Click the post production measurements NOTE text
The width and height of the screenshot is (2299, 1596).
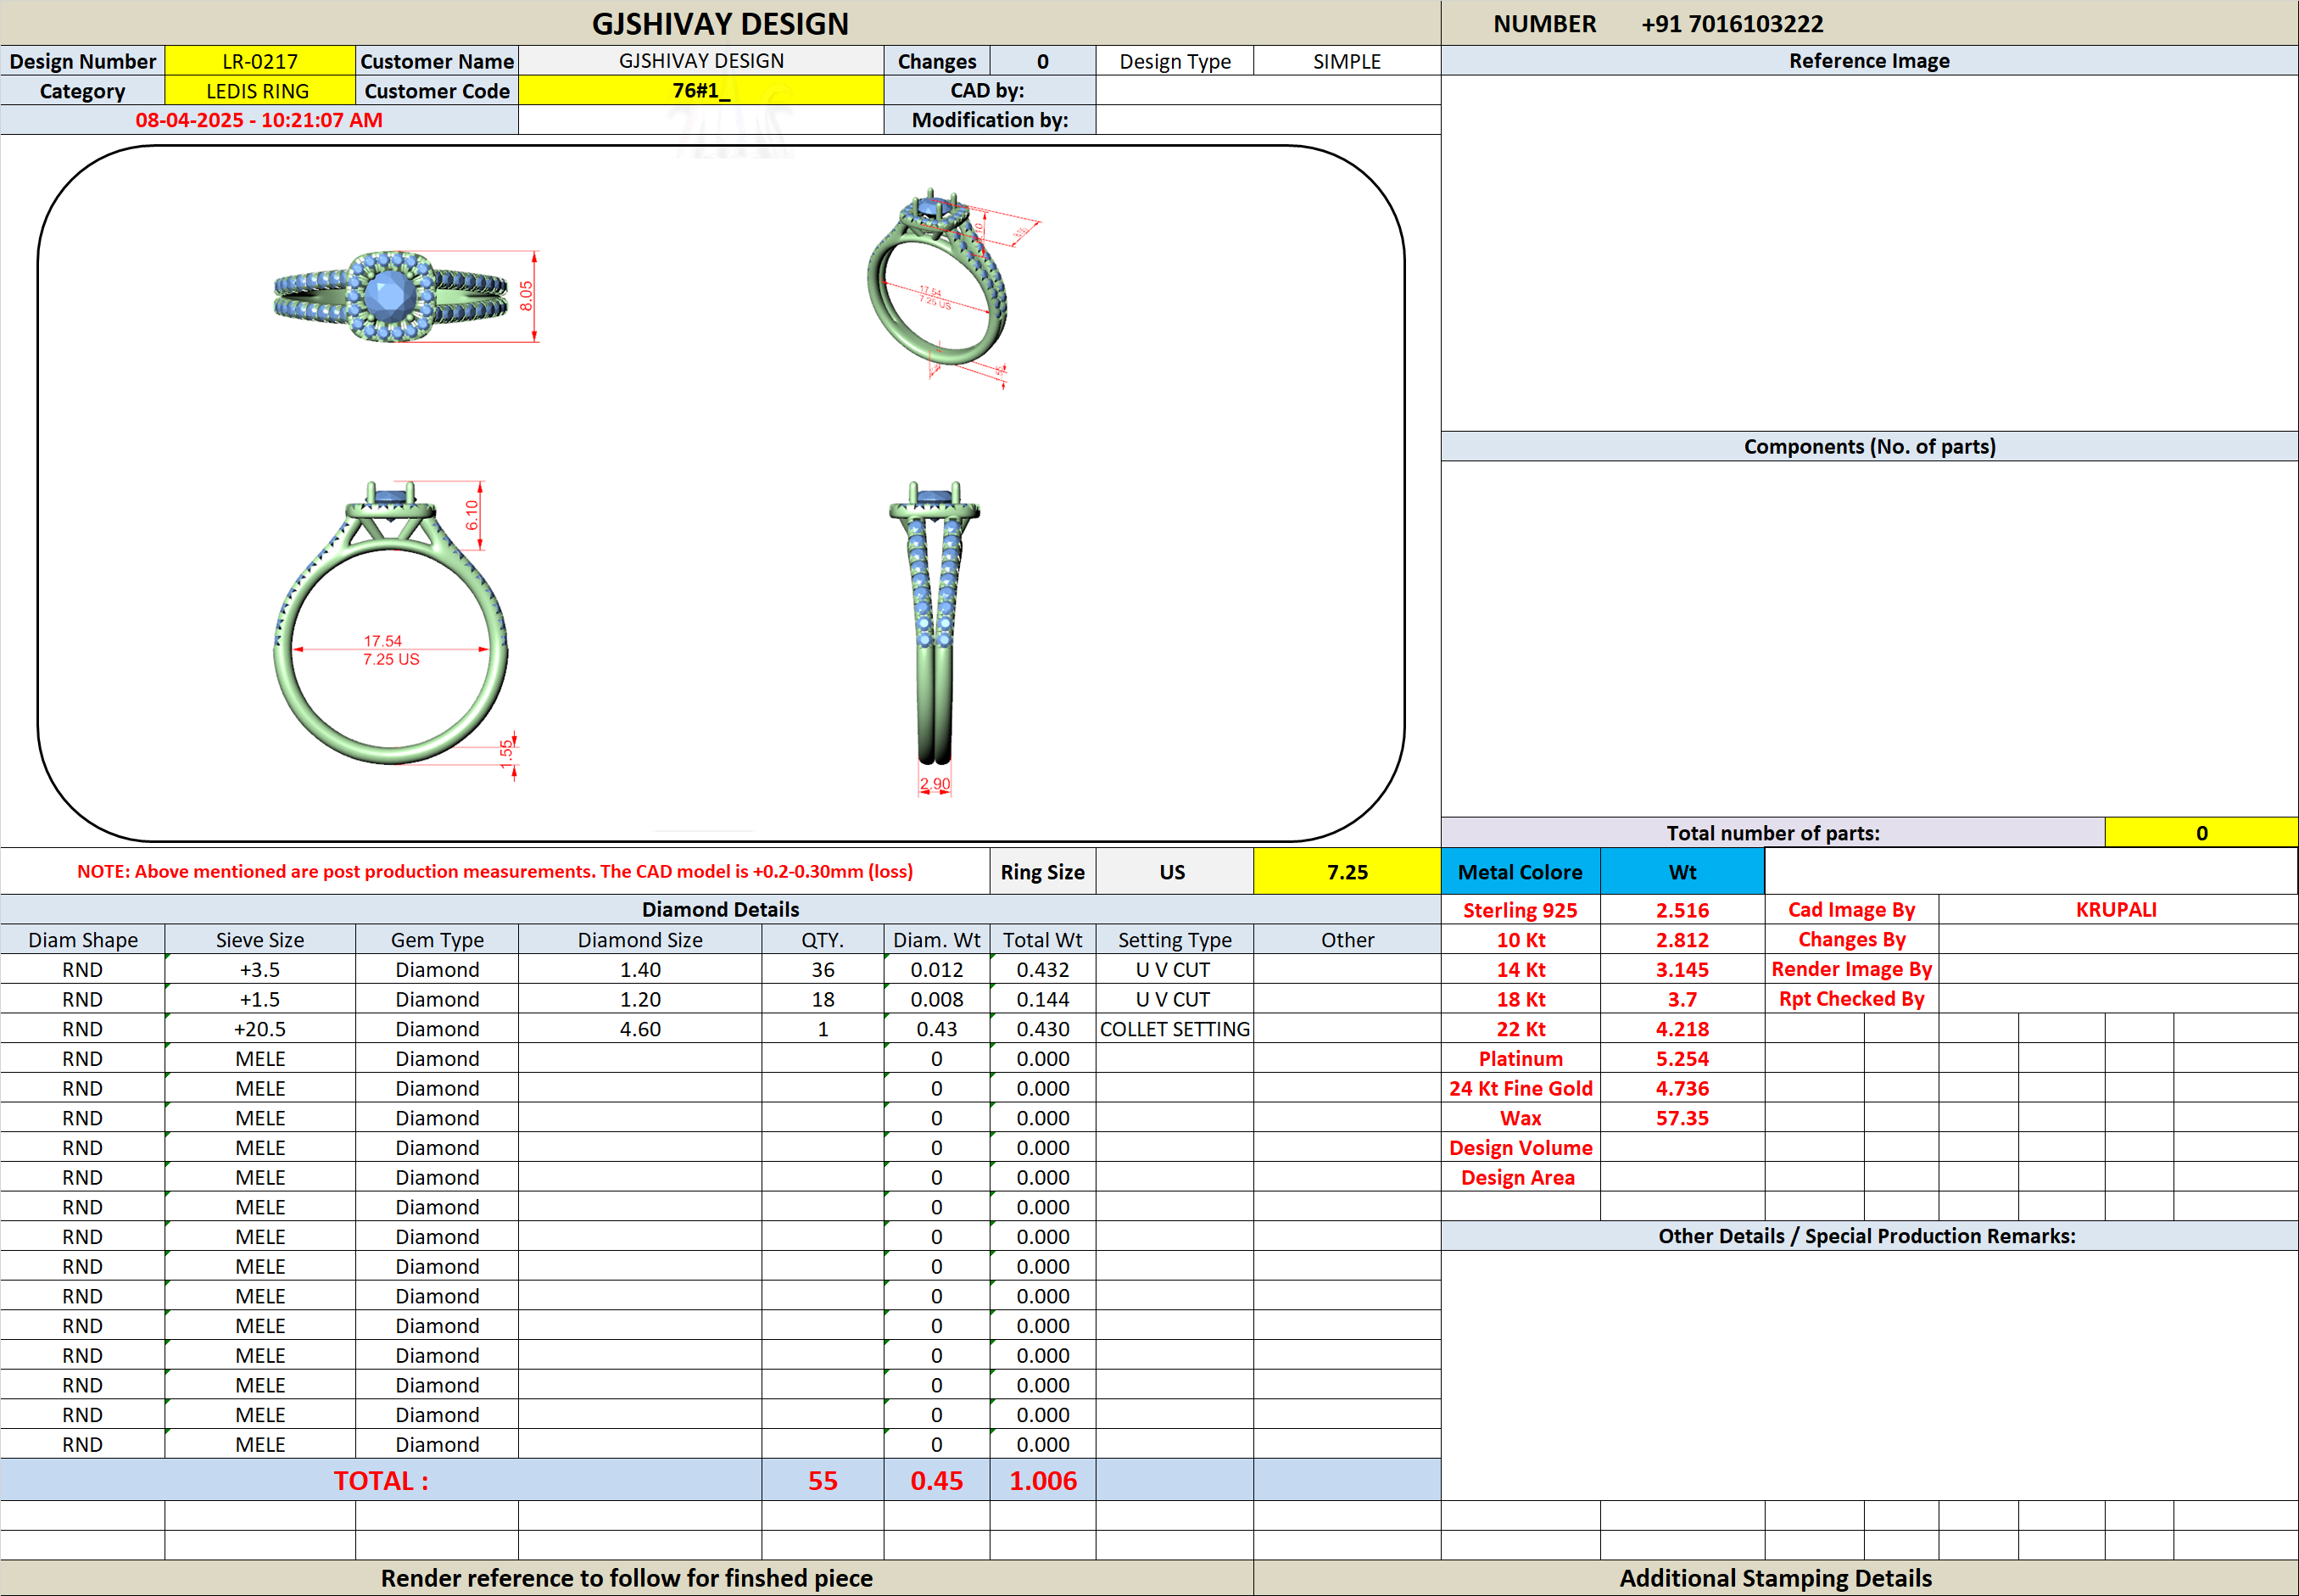click(495, 872)
